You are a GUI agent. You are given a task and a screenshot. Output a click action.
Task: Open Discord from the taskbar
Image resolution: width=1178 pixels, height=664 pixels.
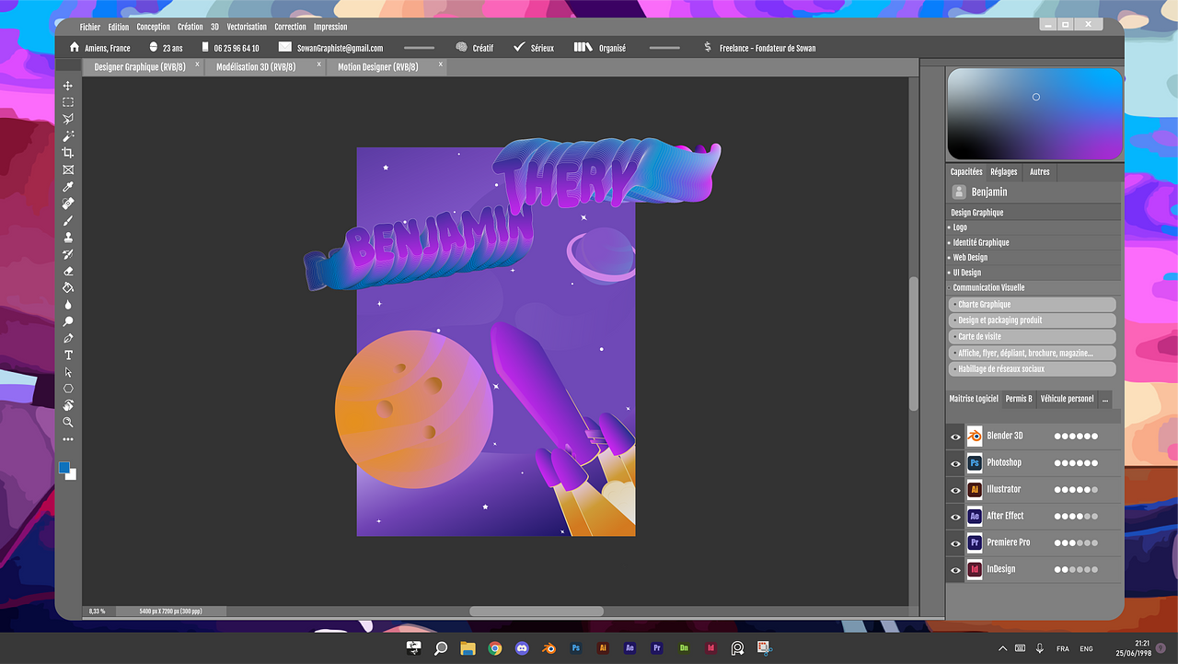click(522, 648)
